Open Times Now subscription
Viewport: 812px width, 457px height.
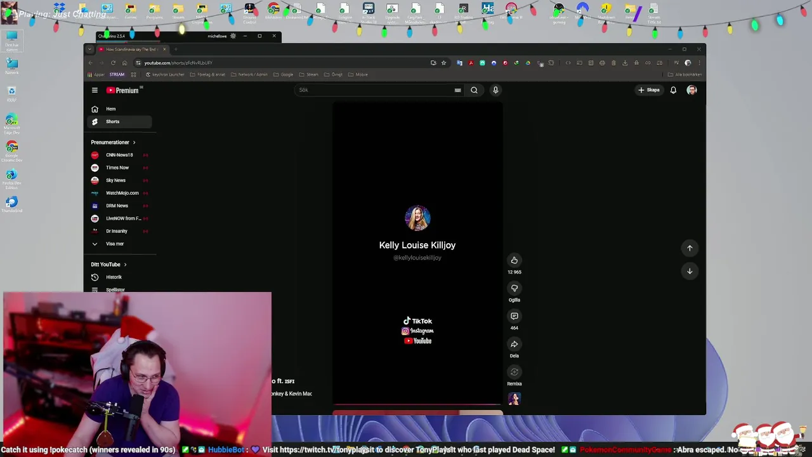120,168
